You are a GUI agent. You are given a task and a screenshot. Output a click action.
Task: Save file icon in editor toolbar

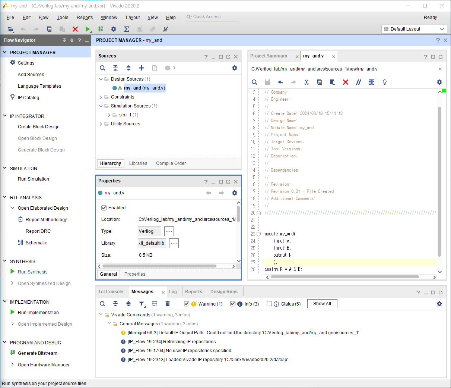(267, 82)
